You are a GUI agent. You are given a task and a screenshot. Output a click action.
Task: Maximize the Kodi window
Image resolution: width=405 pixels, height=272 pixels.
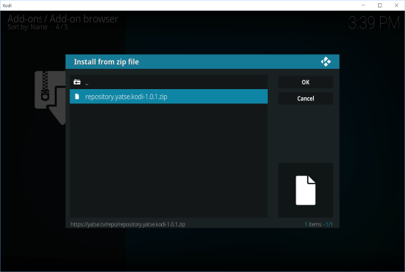(x=379, y=5)
